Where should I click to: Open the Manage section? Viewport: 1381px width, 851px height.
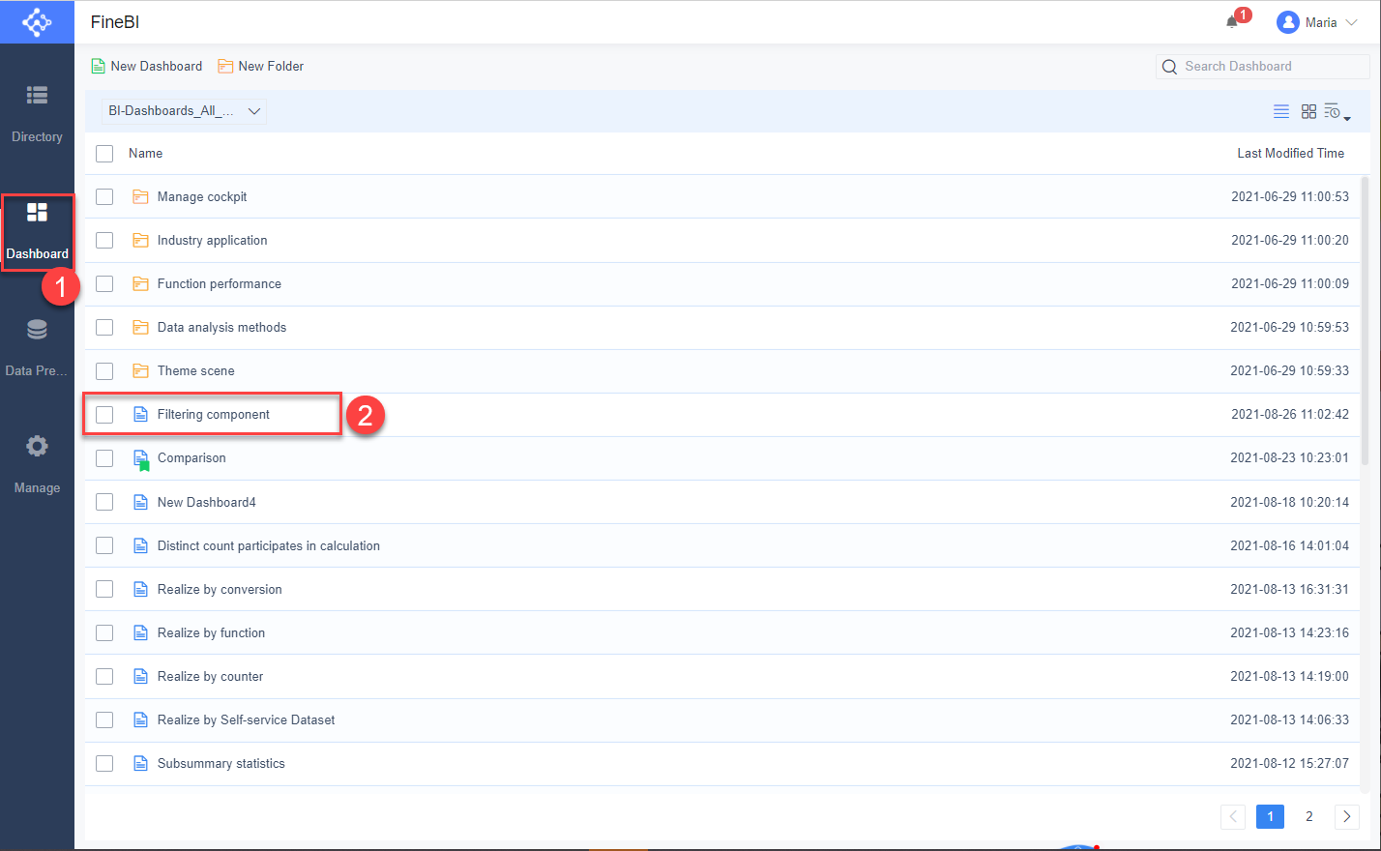(37, 466)
